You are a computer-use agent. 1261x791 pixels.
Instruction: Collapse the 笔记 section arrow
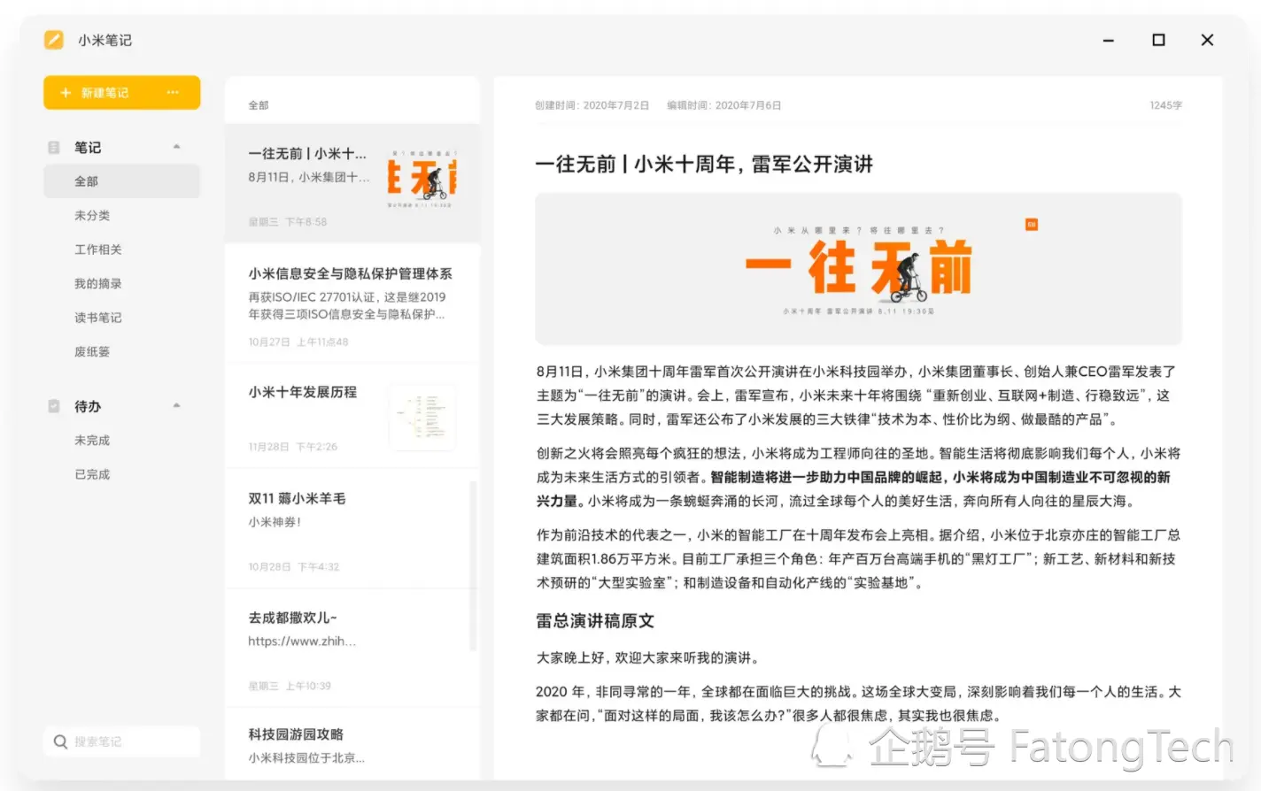coord(176,147)
